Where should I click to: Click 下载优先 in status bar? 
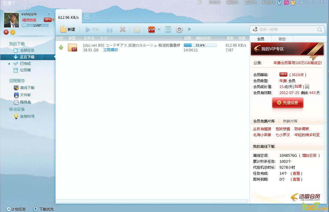tap(44, 209)
